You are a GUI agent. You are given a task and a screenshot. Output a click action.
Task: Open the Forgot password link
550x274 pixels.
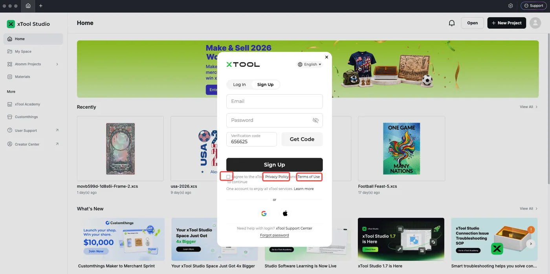pos(274,235)
